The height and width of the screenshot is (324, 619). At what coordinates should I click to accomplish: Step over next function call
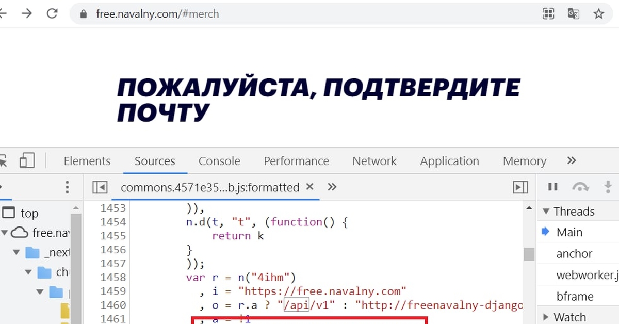point(580,187)
